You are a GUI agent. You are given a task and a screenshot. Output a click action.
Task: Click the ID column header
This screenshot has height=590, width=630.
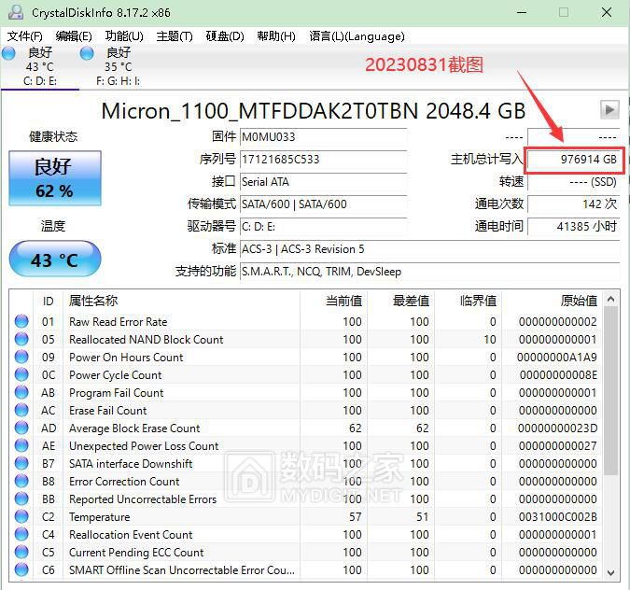(x=49, y=301)
